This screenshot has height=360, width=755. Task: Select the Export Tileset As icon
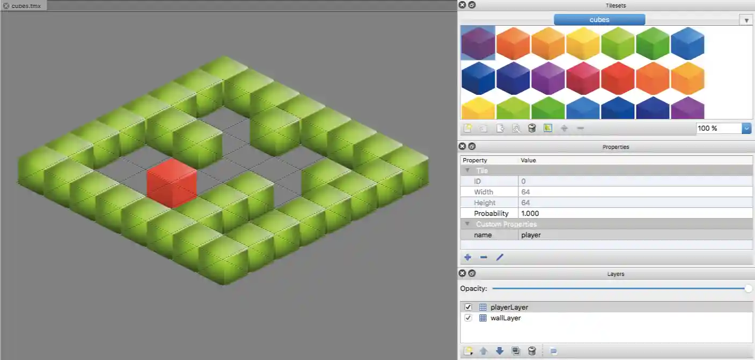tap(500, 128)
